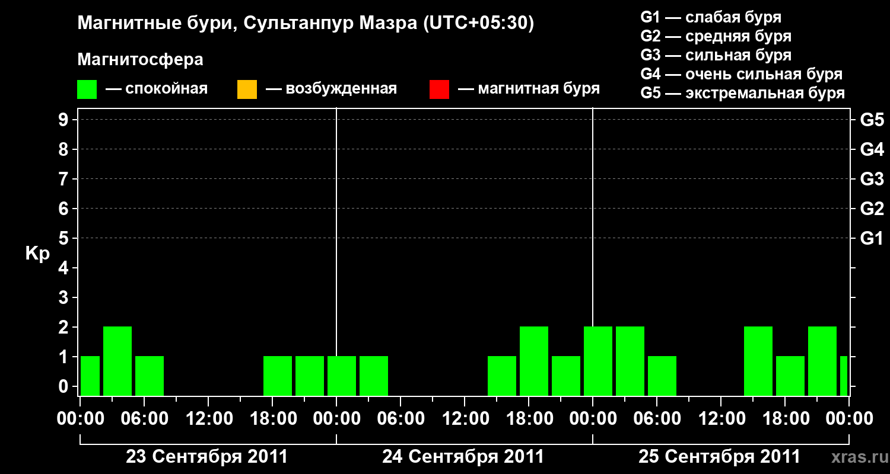
Task: Click the red 'магнитная буря' legend swatch
Action: pyautogui.click(x=439, y=89)
